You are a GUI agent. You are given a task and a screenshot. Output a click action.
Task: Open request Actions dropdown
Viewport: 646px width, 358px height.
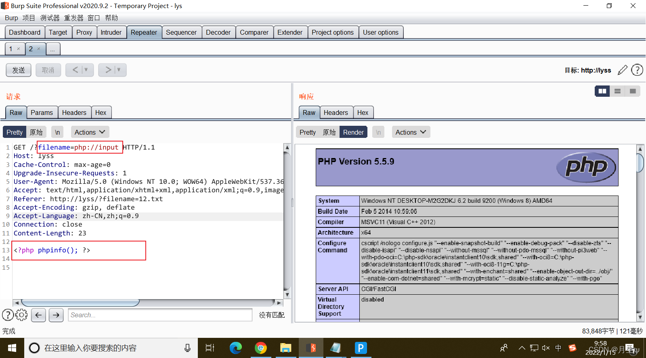[90, 132]
